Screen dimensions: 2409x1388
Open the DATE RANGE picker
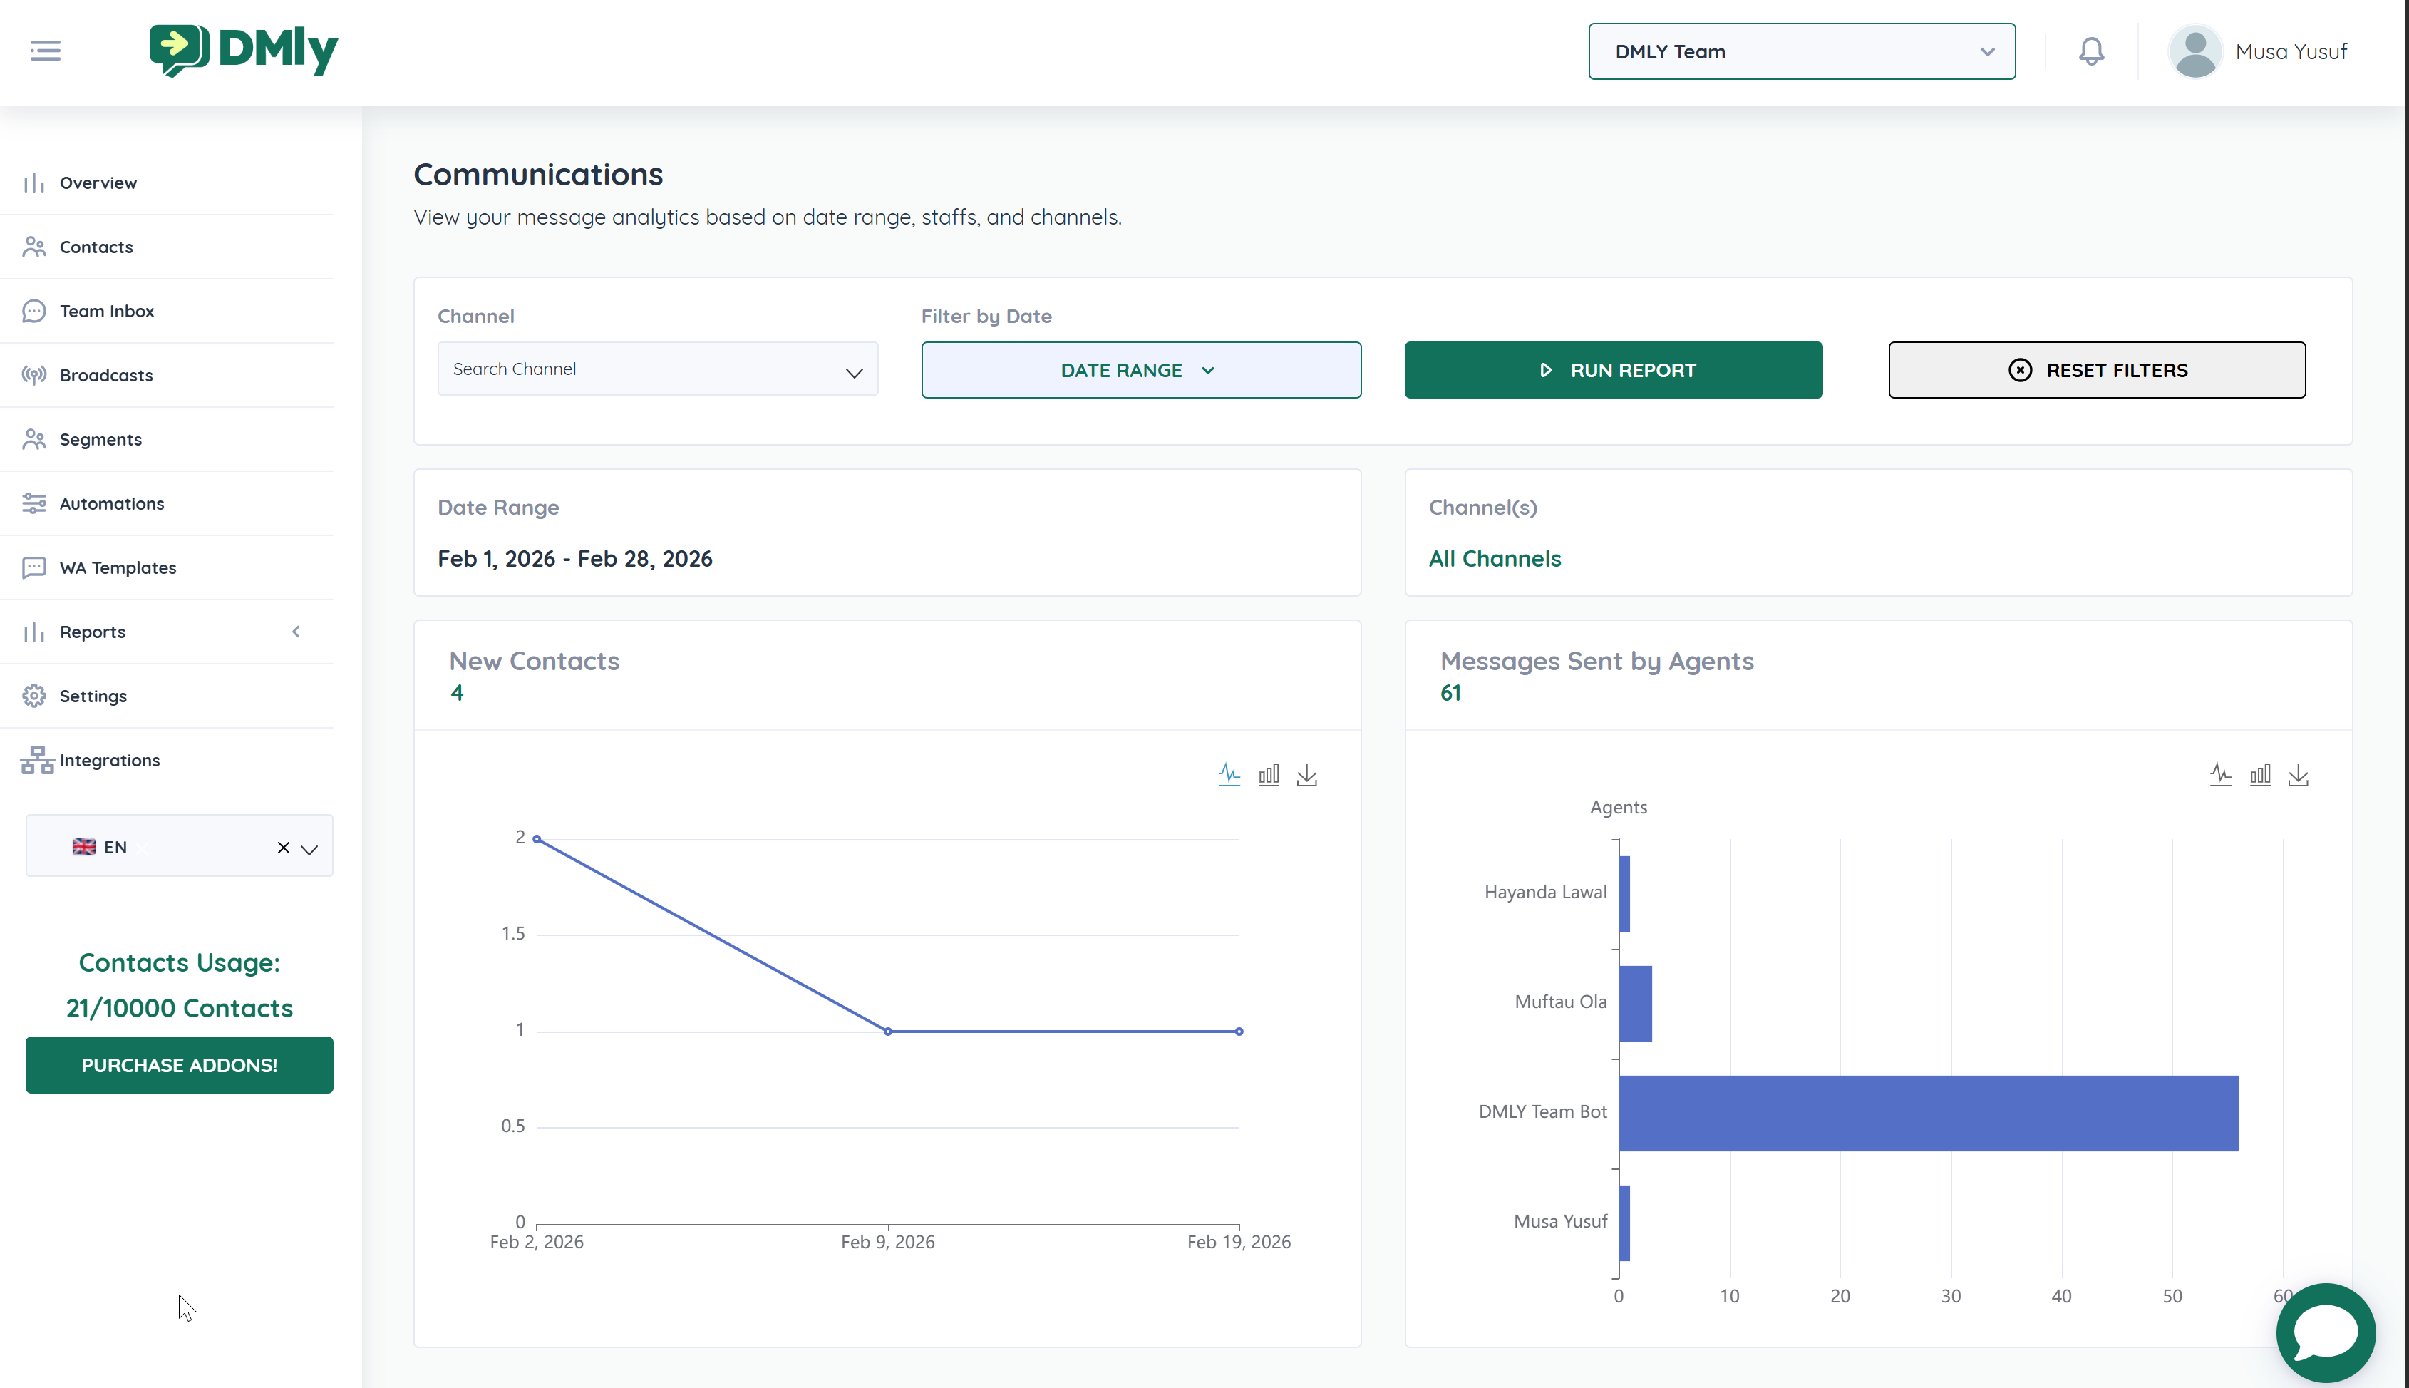click(x=1140, y=370)
